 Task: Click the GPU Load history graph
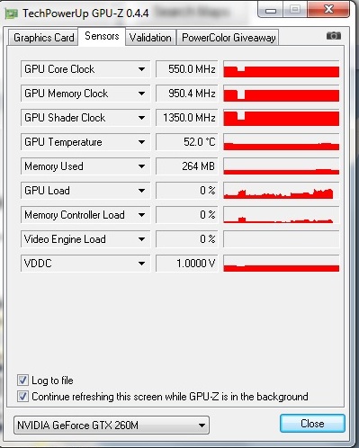(282, 191)
